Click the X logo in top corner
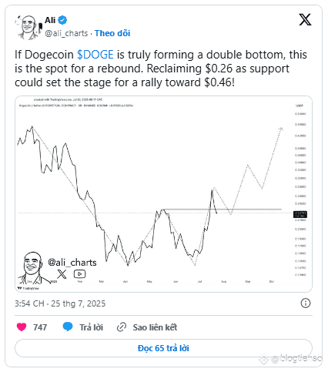This screenshot has height=372, width=328. [305, 20]
